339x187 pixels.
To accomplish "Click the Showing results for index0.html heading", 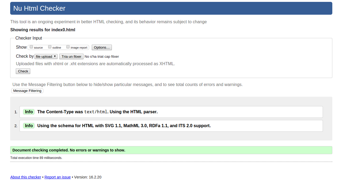I will point(43,30).
